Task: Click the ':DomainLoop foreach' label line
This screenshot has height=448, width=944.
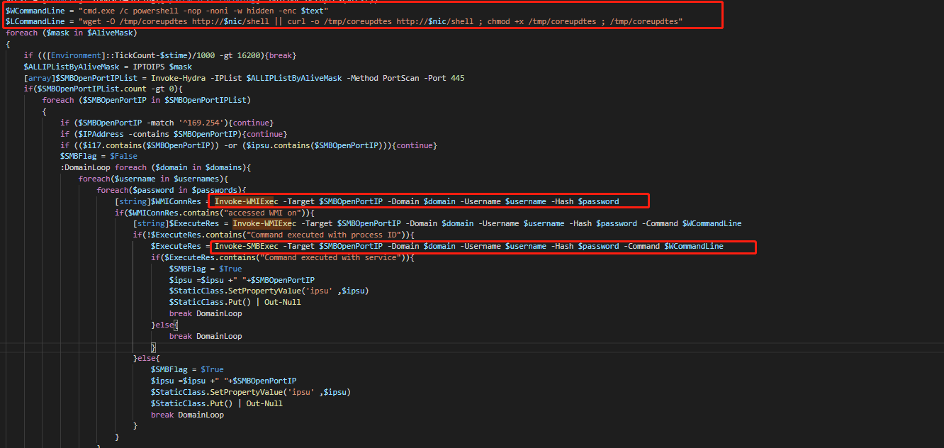Action: [156, 167]
